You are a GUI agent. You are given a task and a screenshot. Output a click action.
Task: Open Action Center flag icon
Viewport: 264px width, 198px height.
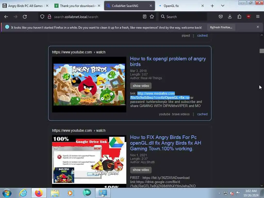coord(238,193)
